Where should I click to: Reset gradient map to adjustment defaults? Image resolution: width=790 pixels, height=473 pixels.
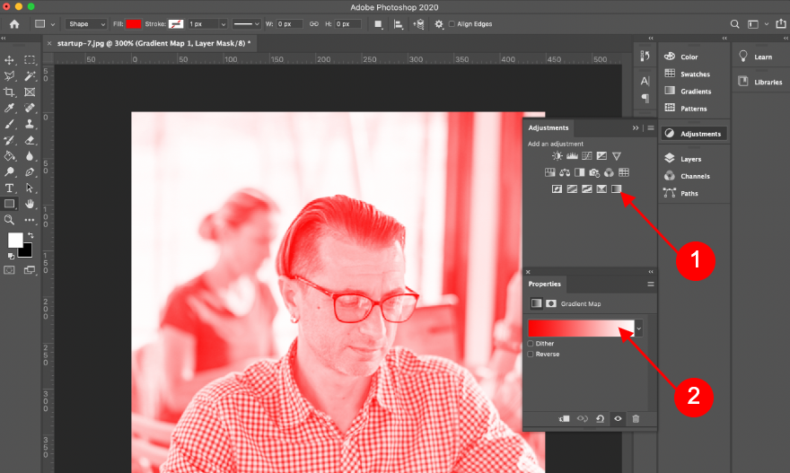pos(600,418)
